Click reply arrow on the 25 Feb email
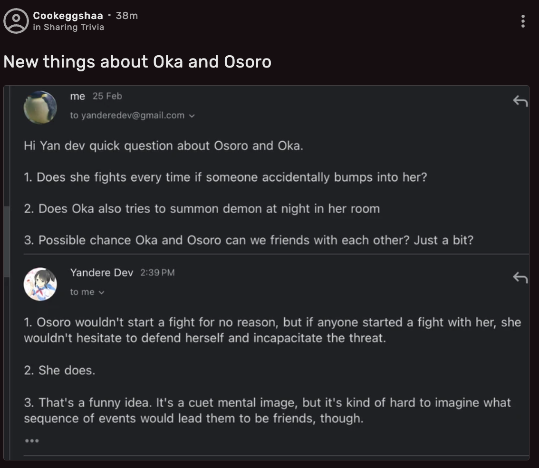539x468 pixels. (x=520, y=101)
